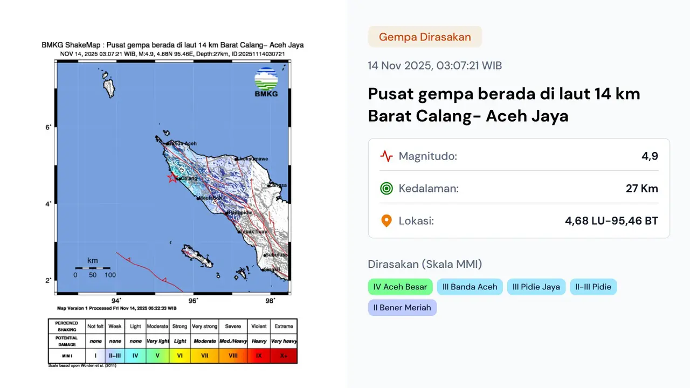Screen dimensions: 690x388
Task: Click the Lokasi label
Action: click(x=416, y=221)
